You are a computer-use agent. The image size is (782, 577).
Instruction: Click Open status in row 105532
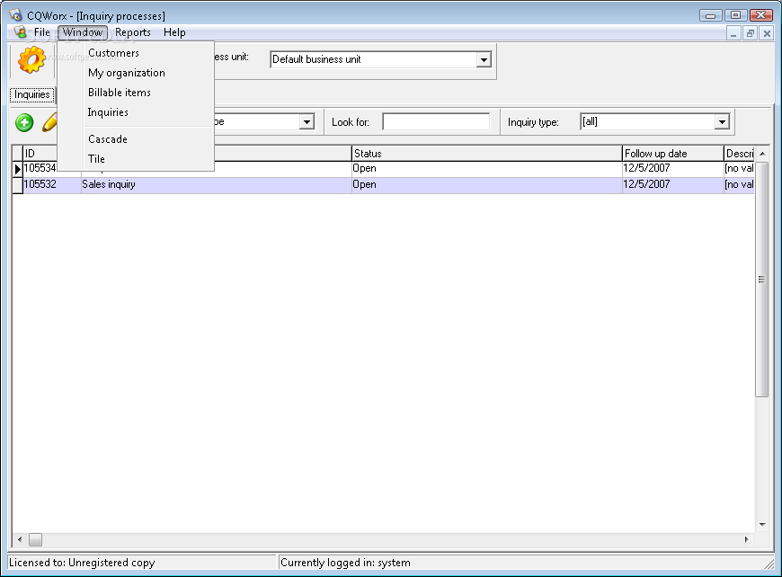pos(487,184)
